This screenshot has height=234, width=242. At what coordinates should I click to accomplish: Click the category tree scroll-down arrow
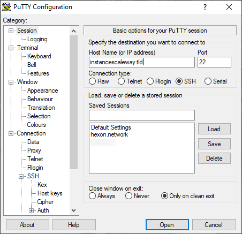(73, 210)
